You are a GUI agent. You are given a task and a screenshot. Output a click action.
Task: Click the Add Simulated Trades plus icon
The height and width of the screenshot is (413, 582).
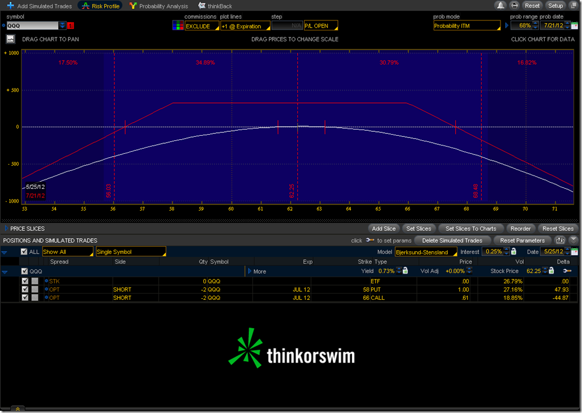(10, 6)
